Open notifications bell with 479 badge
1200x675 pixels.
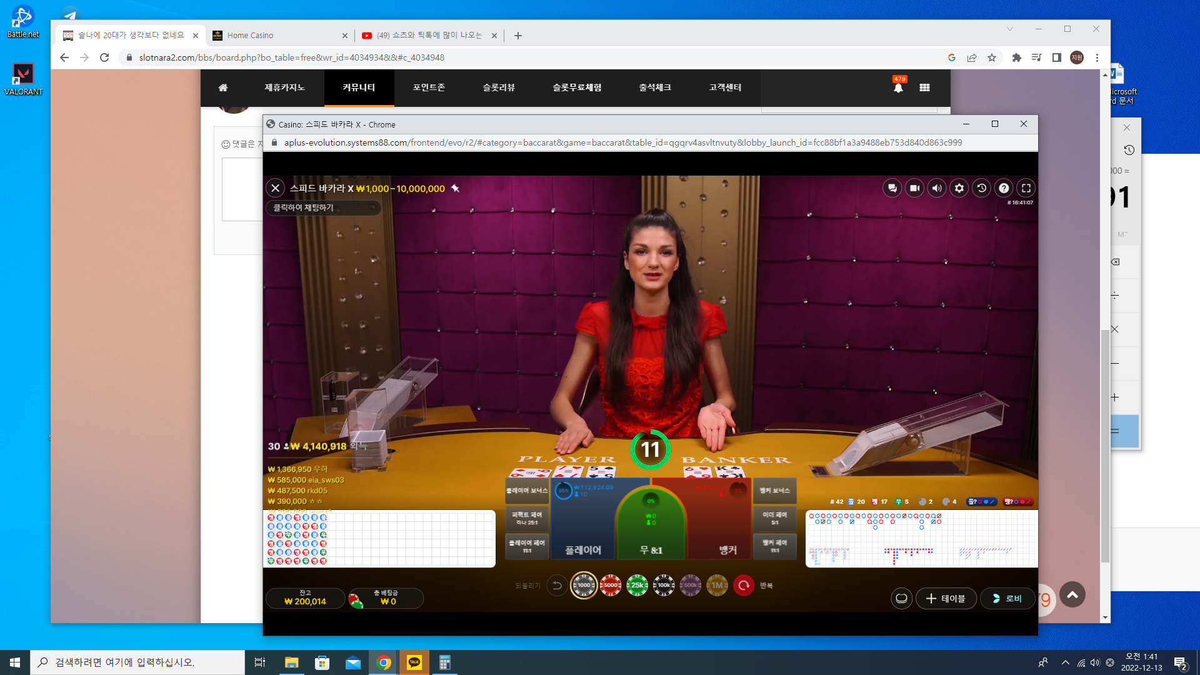(x=898, y=86)
